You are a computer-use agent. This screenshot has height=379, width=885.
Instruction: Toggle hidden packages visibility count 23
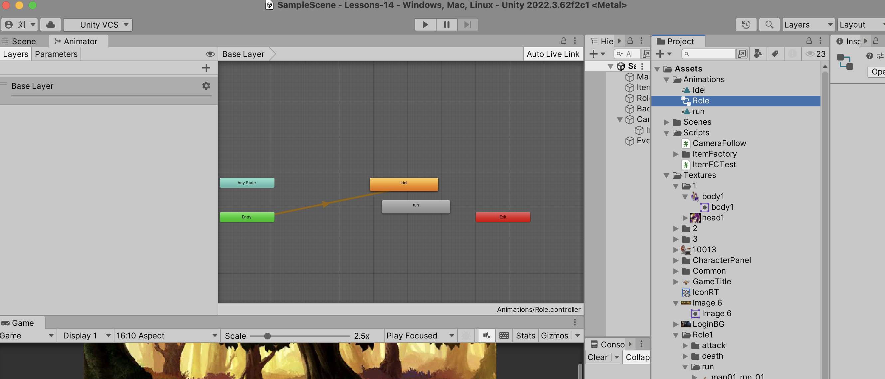coord(815,54)
